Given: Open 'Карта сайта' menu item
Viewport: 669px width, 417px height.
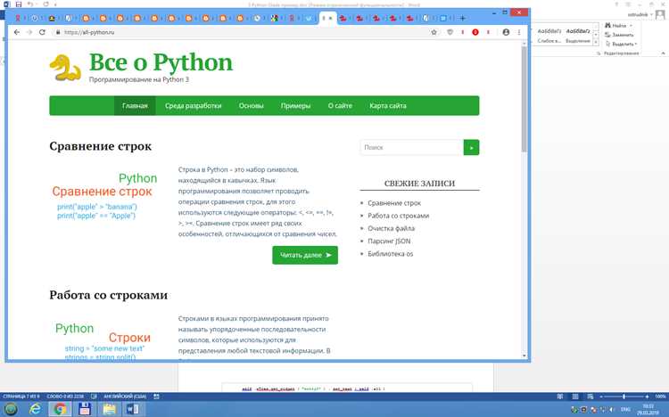Looking at the screenshot, I should click(388, 106).
